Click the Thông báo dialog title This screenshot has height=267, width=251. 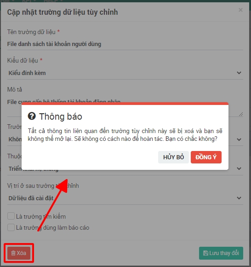[x=61, y=116]
